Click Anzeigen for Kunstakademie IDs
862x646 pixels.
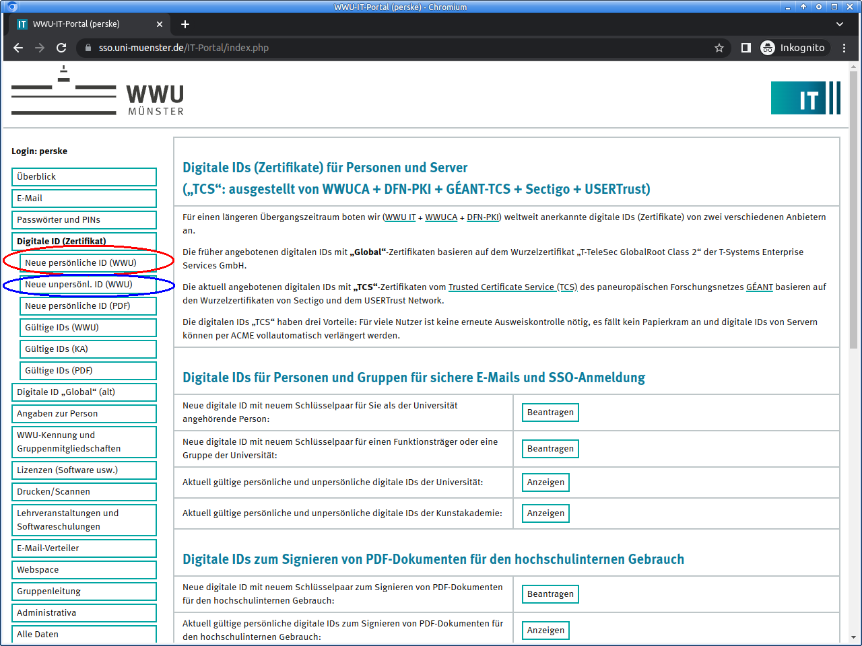click(545, 513)
